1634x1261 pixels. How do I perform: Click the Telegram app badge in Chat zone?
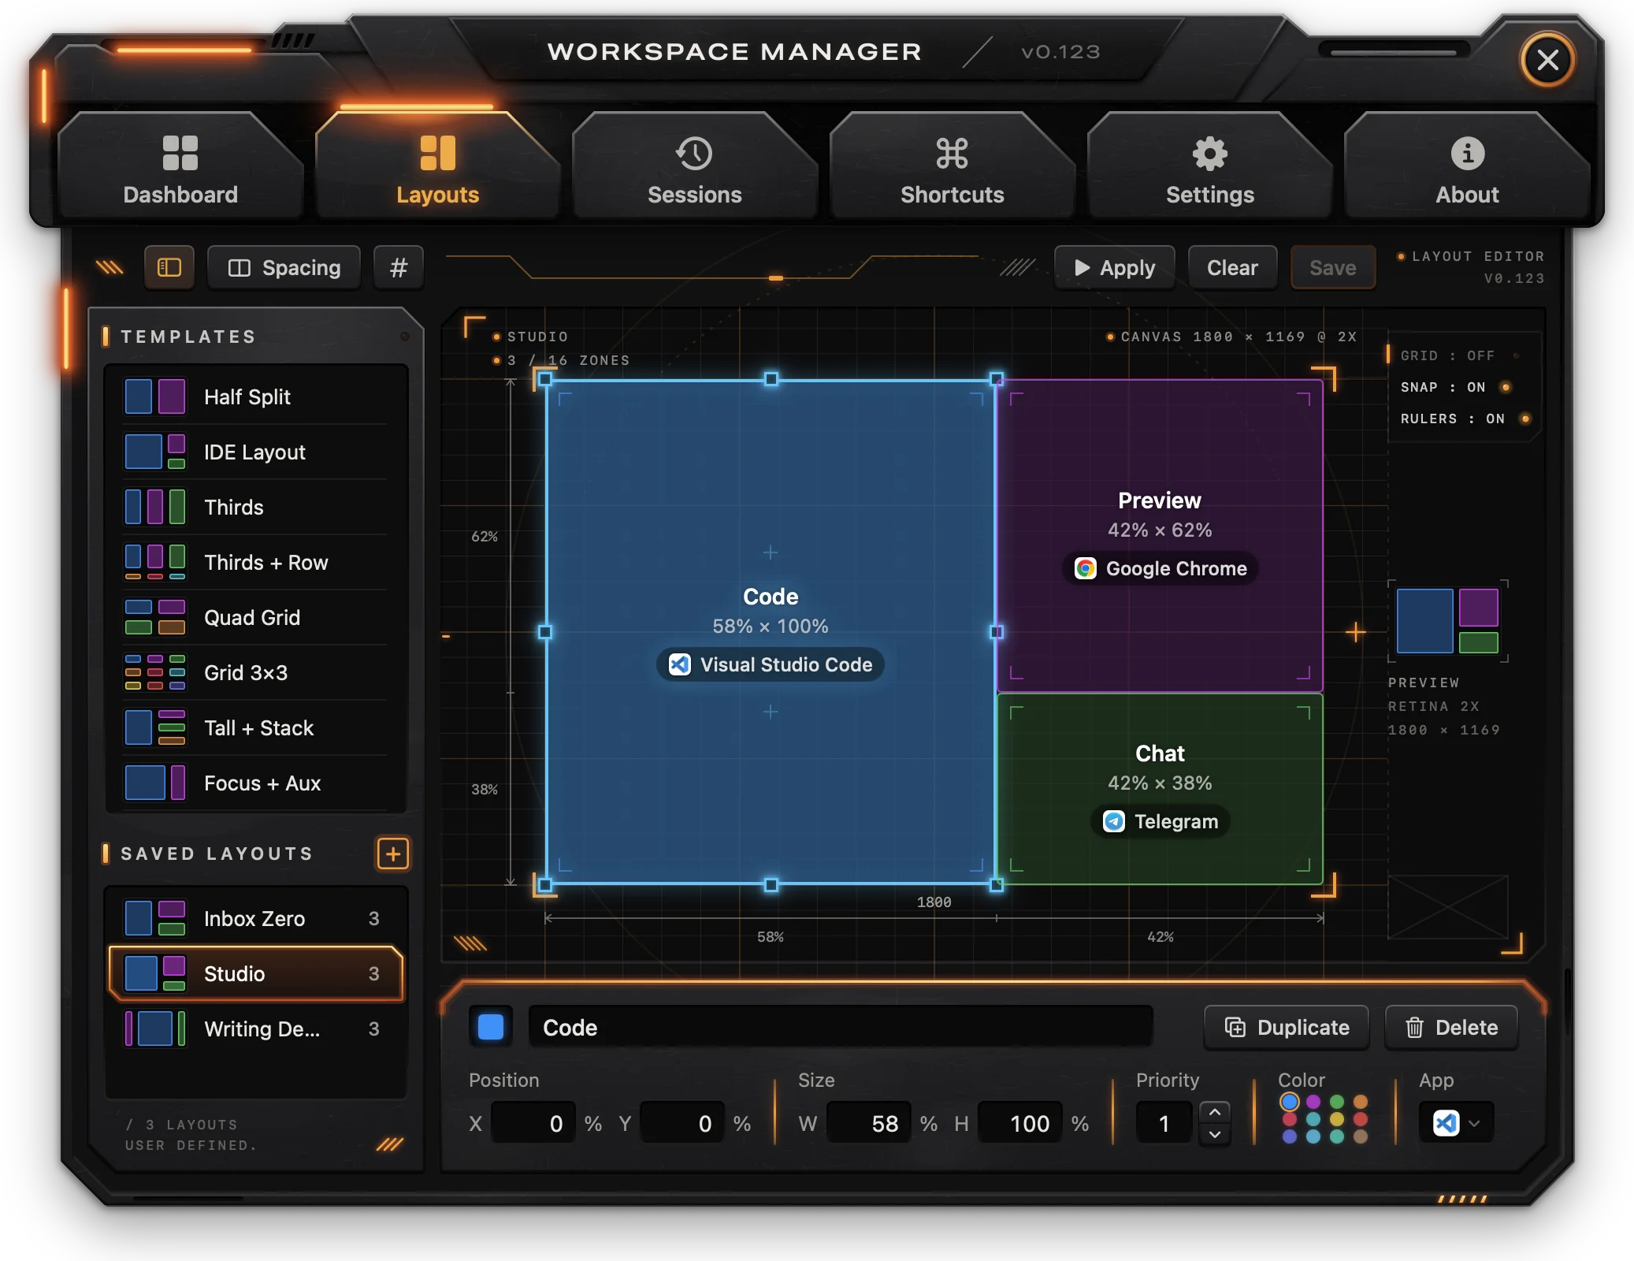[1160, 821]
